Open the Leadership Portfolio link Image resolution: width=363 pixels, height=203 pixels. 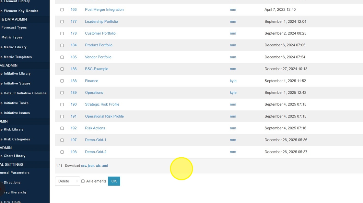[x=101, y=22]
